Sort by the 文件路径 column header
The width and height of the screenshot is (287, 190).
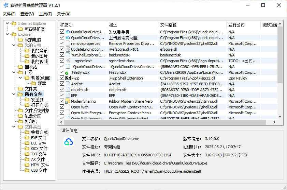pos(192,25)
